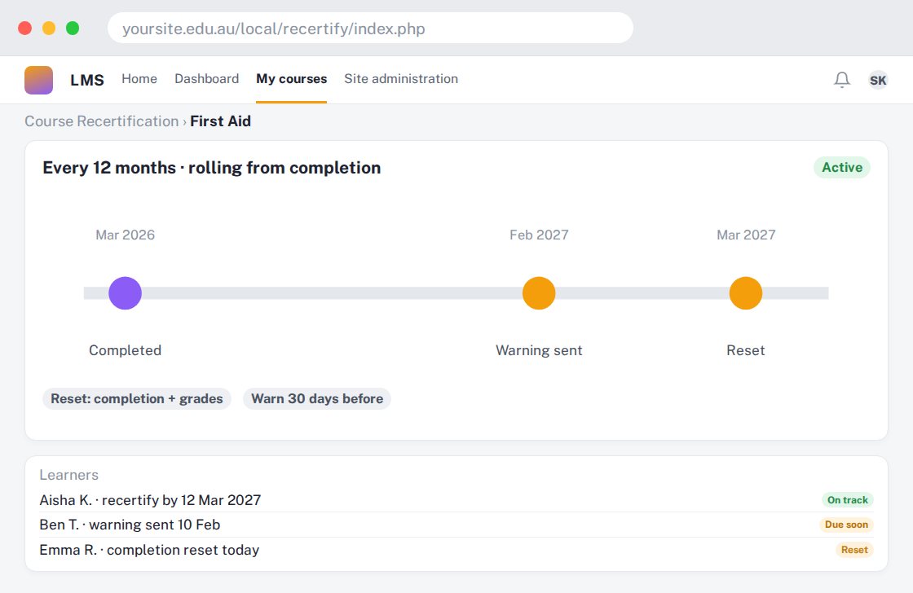The image size is (913, 593).
Task: Click the Warning sent timeline label
Action: (x=539, y=350)
